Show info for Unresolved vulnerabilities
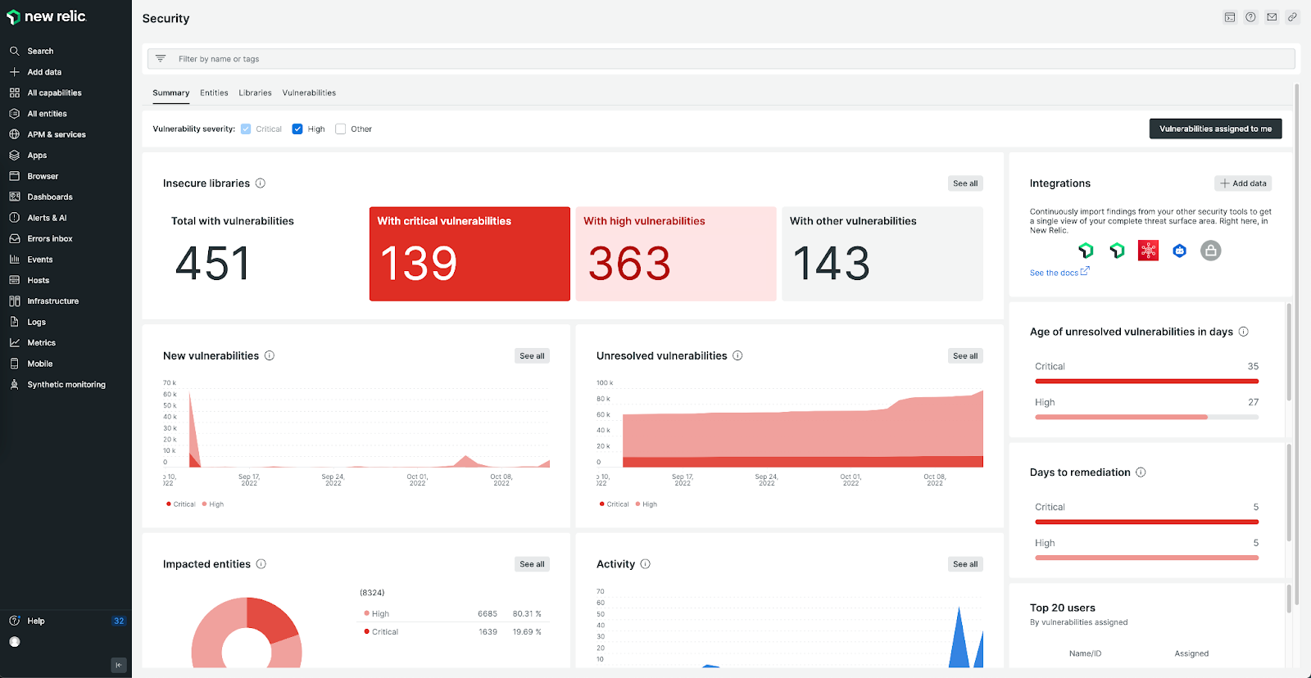Image resolution: width=1311 pixels, height=678 pixels. (x=737, y=355)
